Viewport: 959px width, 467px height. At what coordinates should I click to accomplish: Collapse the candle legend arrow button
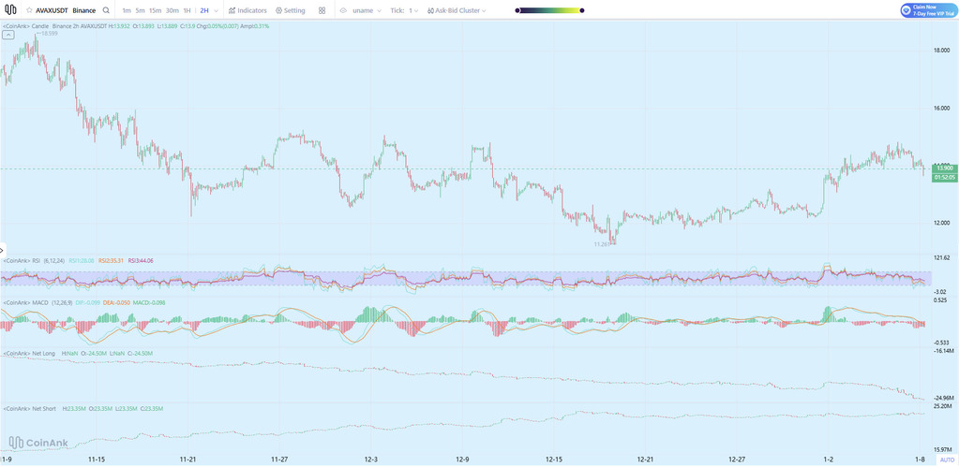pos(8,34)
